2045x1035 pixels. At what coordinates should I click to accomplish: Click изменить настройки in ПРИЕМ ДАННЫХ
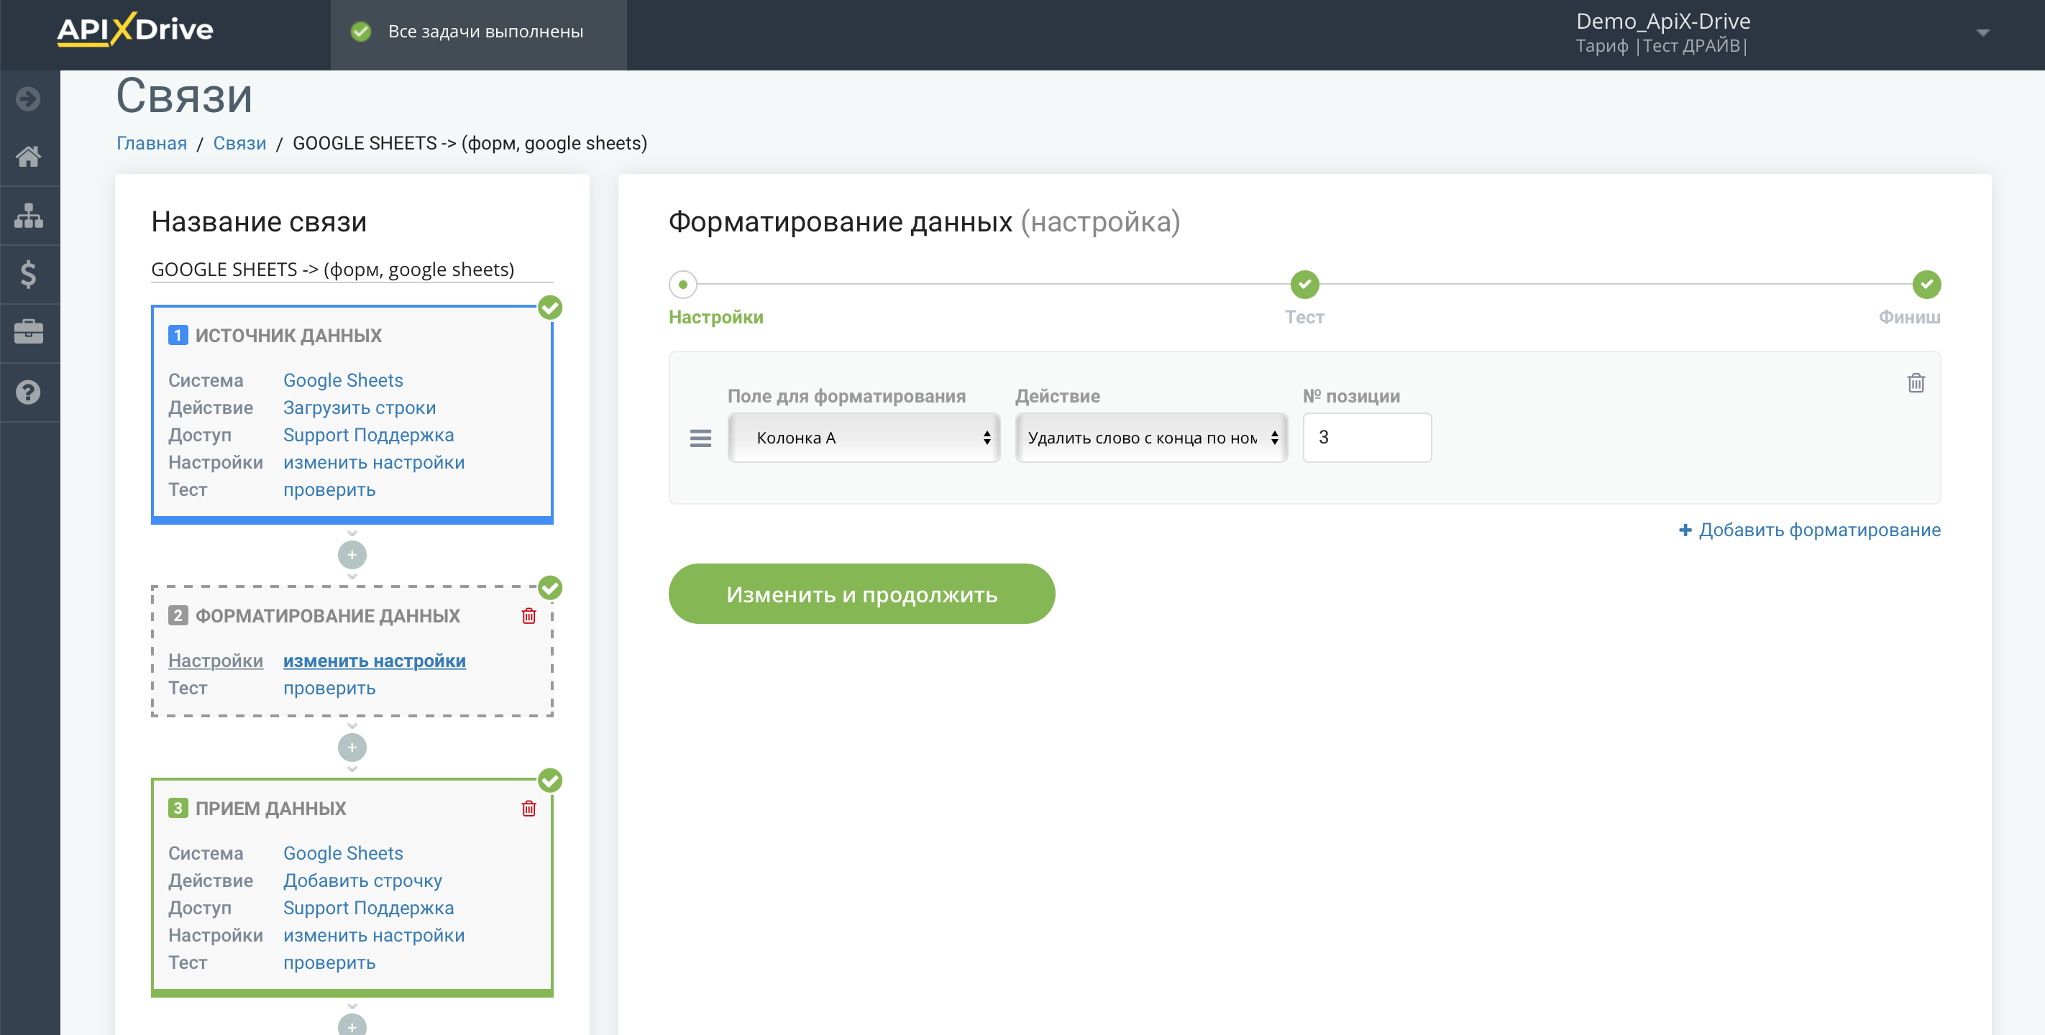pyautogui.click(x=374, y=935)
